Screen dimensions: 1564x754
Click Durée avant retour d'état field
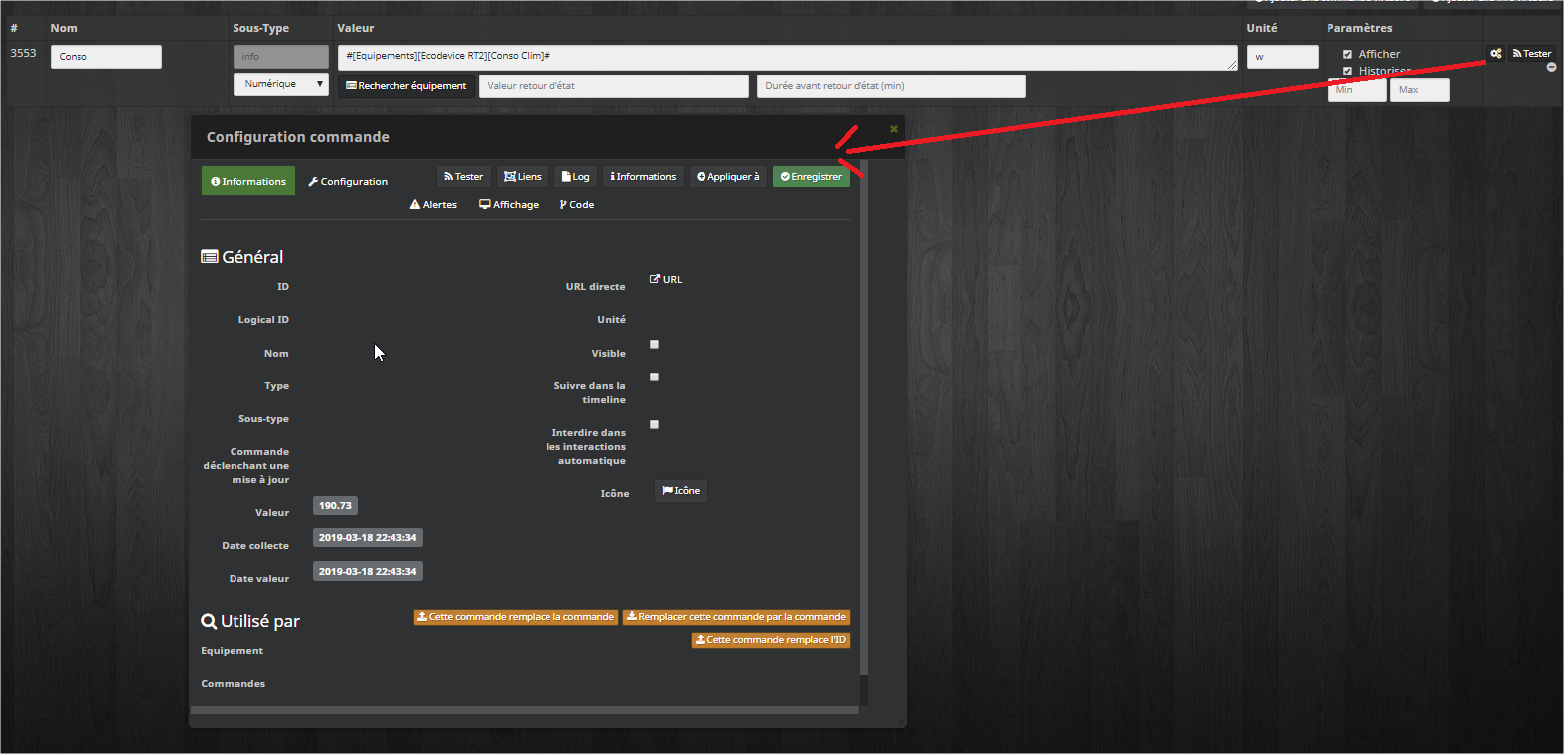pyautogui.click(x=890, y=86)
